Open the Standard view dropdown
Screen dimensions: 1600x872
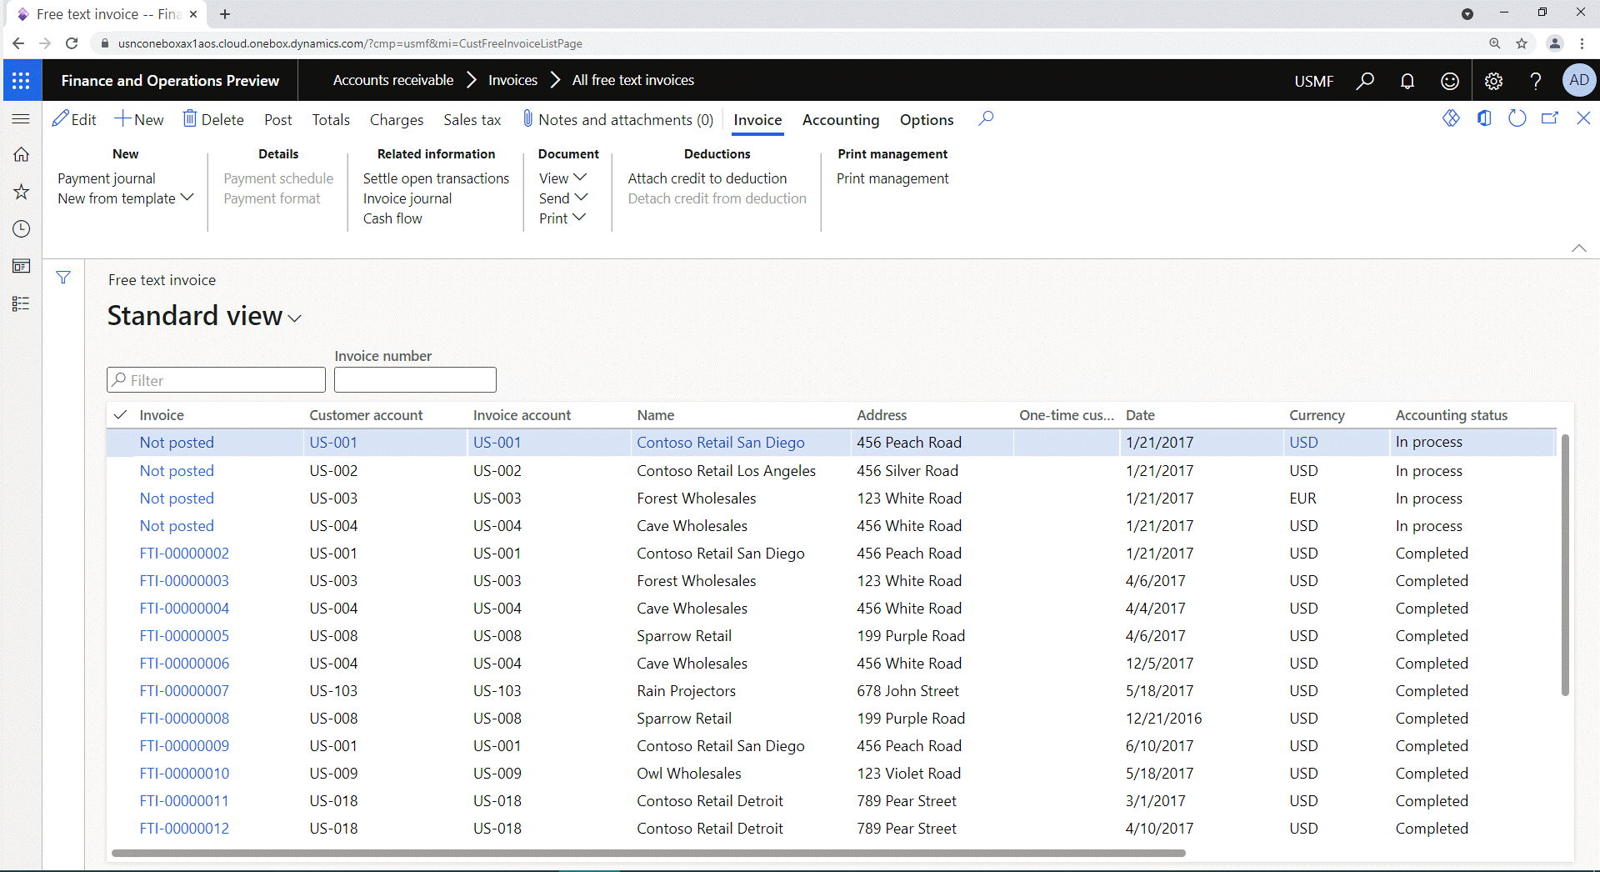(x=295, y=318)
